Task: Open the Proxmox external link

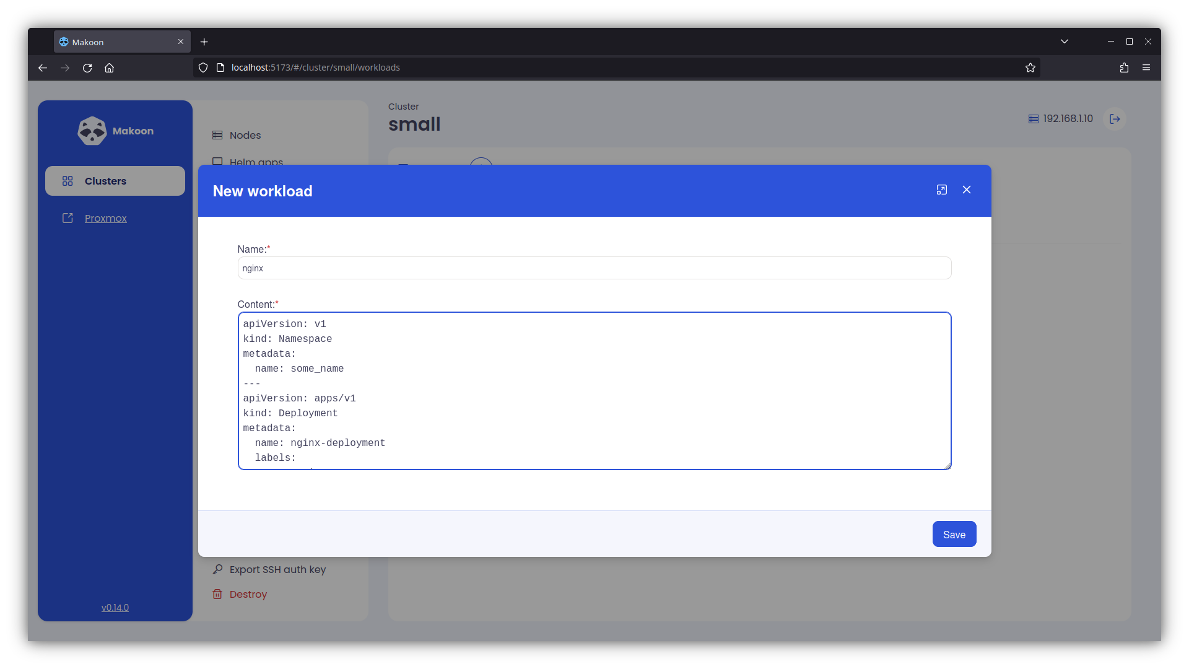Action: tap(105, 218)
